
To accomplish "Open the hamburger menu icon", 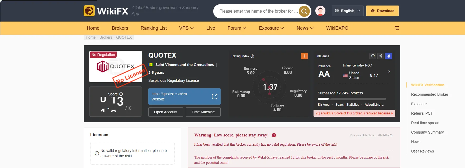I will 396,28.
